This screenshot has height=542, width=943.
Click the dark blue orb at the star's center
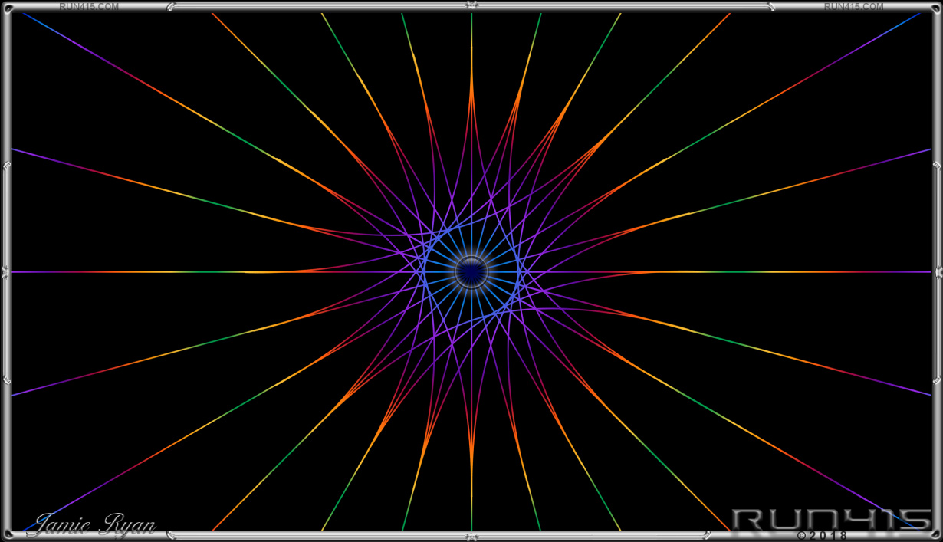472,271
